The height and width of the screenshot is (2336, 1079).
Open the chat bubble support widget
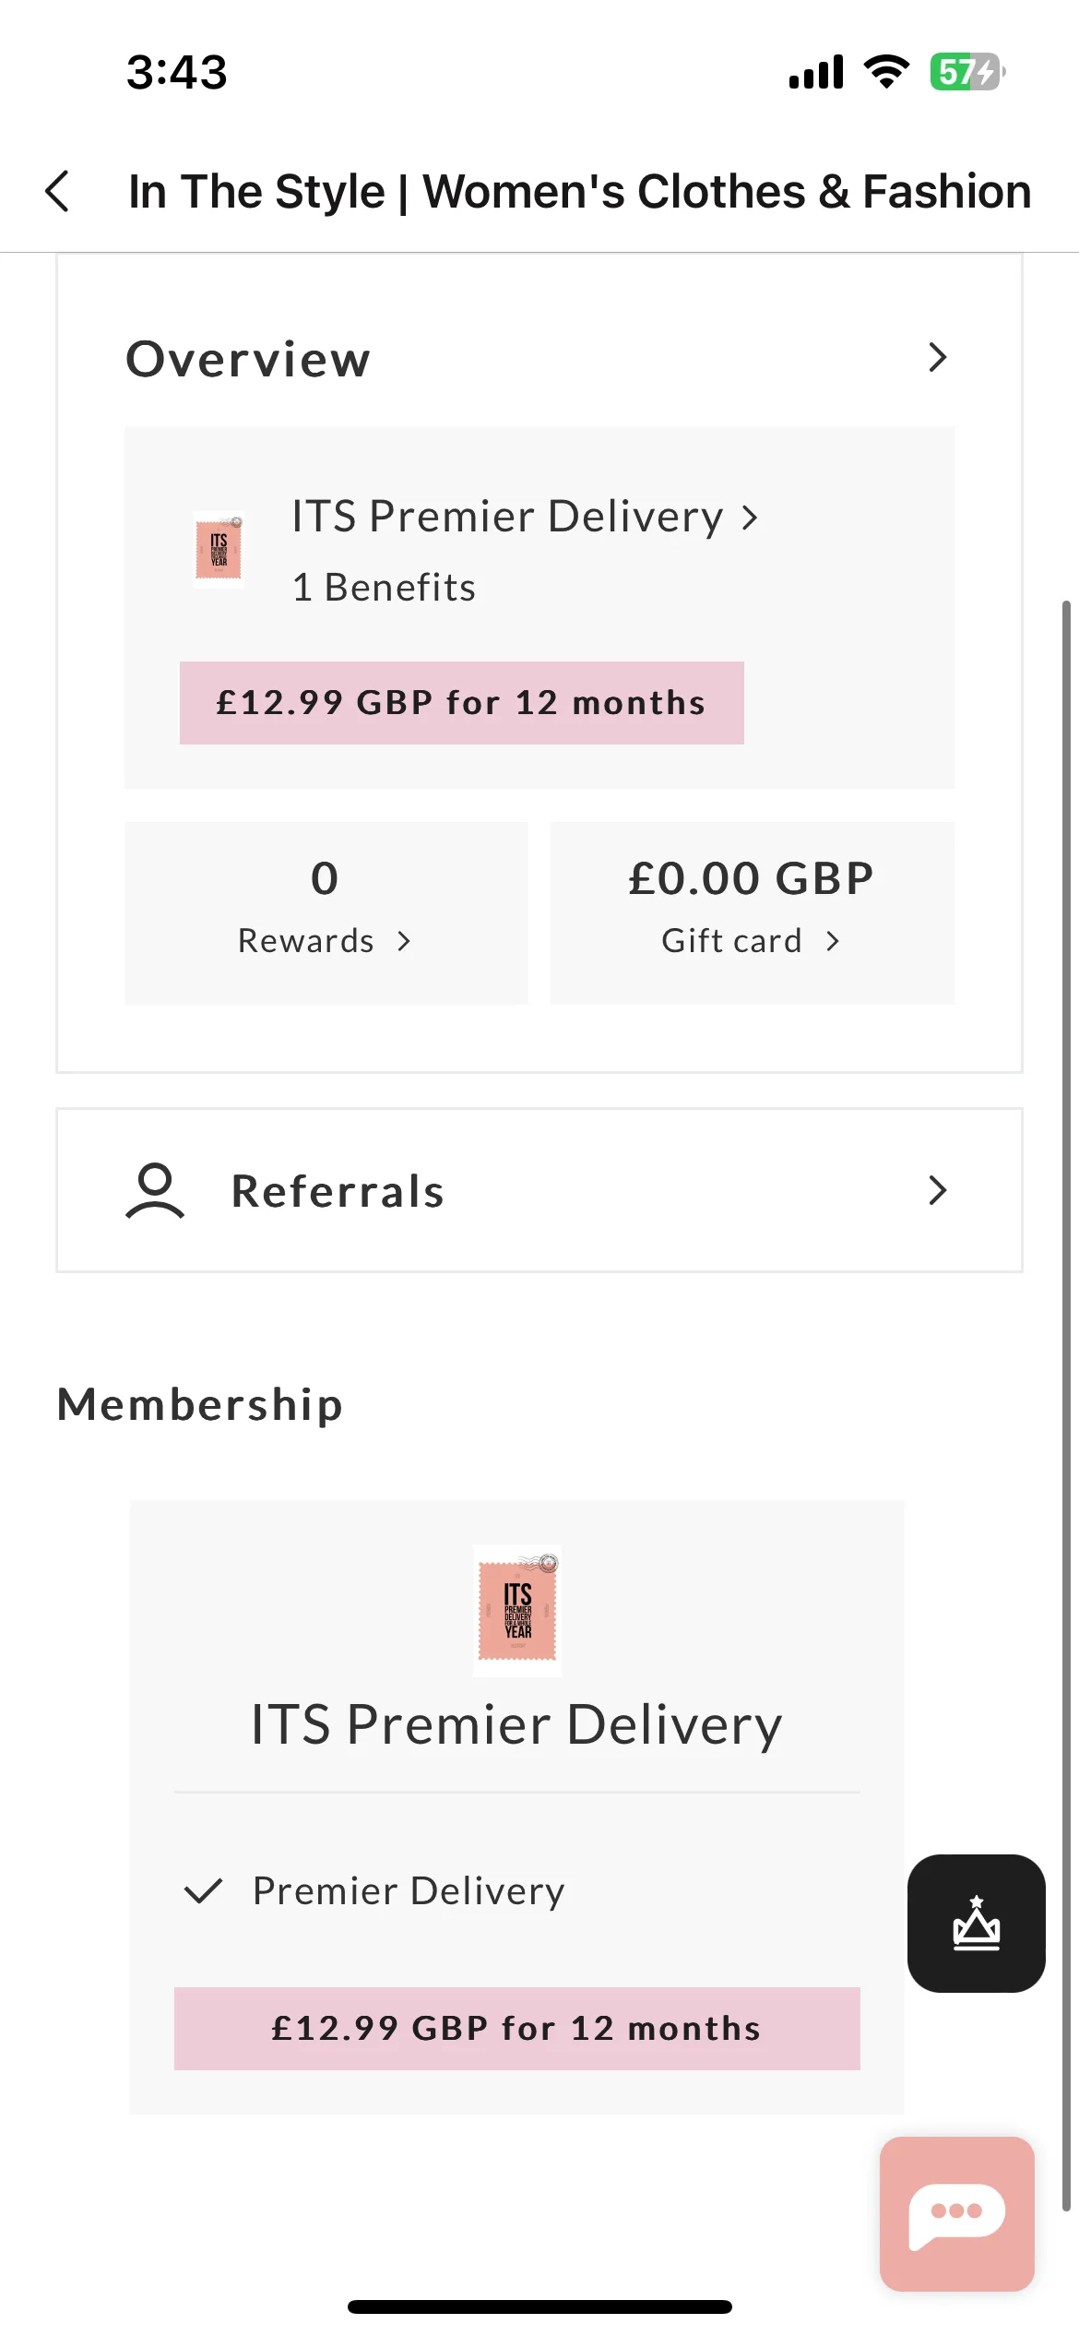(x=956, y=2213)
